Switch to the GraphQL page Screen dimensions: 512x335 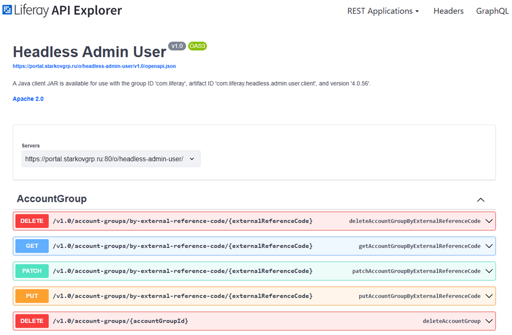[492, 11]
